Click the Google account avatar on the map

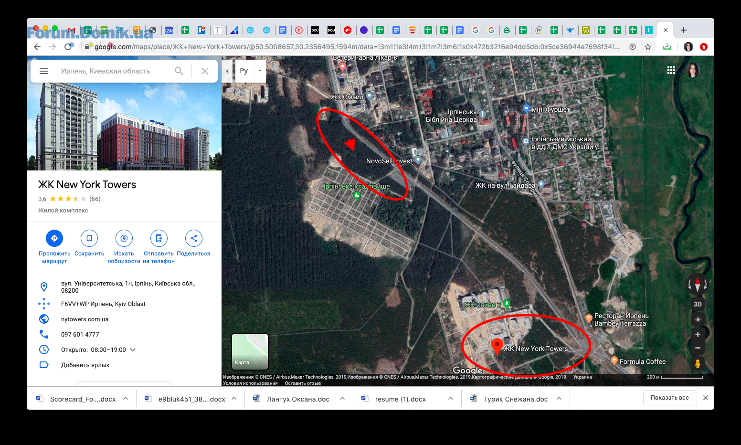[x=693, y=70]
